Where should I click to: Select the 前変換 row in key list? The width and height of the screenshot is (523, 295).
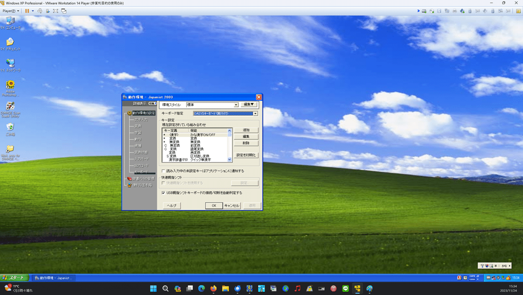pos(195,146)
